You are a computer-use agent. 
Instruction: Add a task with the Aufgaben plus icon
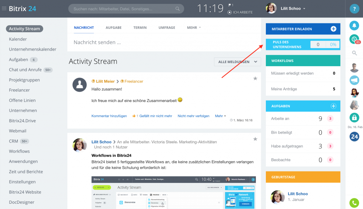(333, 106)
